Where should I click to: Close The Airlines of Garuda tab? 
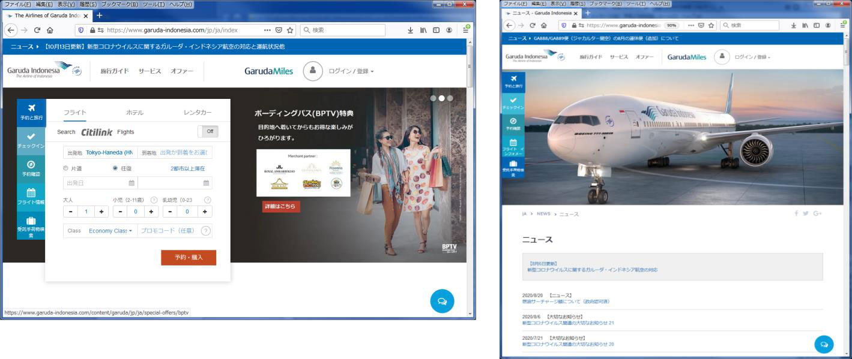coord(85,16)
